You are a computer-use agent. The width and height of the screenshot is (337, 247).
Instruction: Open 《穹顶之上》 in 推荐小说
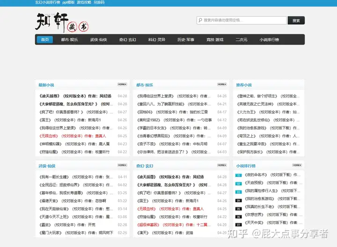pos(268,136)
